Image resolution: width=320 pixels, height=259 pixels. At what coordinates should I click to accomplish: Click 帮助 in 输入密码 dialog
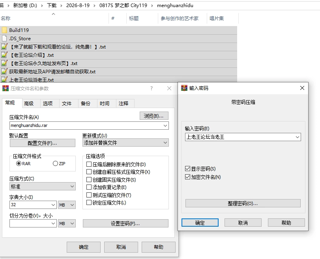[x=286, y=223]
